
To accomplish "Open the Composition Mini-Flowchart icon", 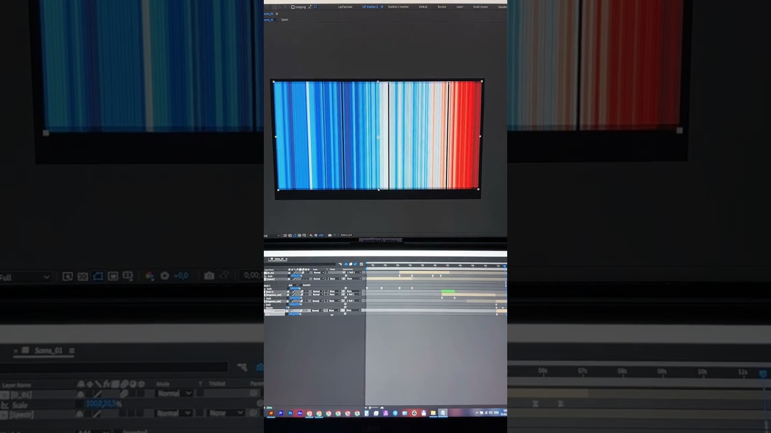I will tap(340, 264).
